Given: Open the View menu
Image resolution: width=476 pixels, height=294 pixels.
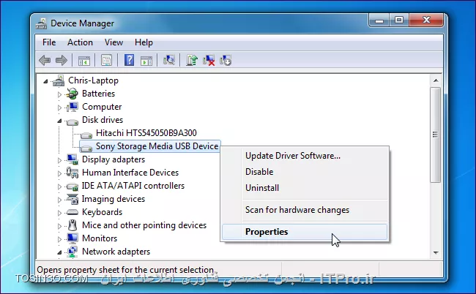Looking at the screenshot, I should click(x=114, y=42).
